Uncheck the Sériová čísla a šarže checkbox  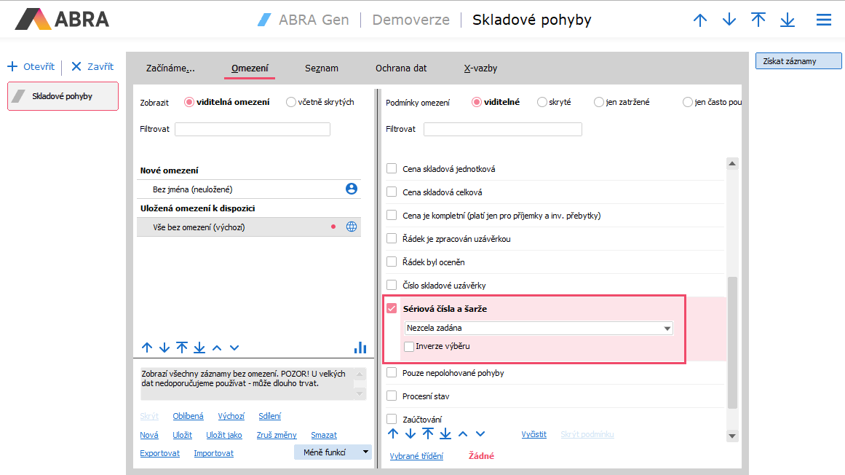tap(392, 308)
